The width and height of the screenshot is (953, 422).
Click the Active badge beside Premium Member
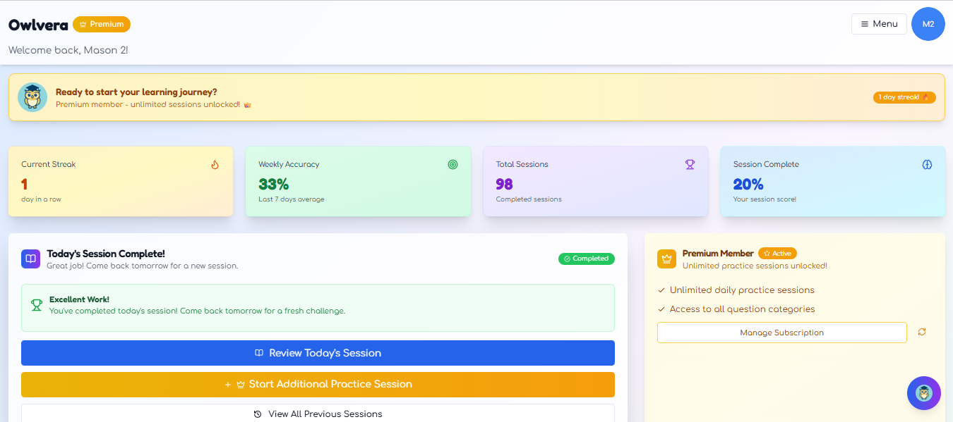(777, 253)
